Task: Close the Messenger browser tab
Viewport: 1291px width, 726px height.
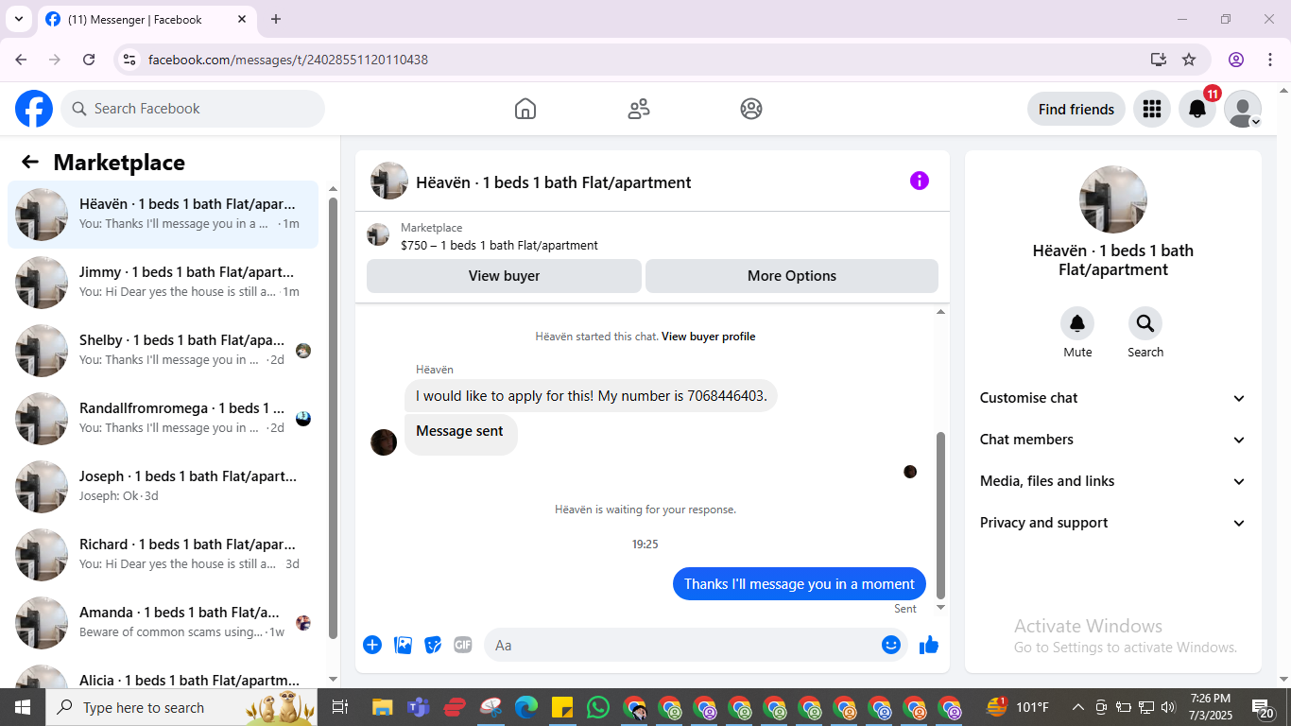Action: (242, 19)
